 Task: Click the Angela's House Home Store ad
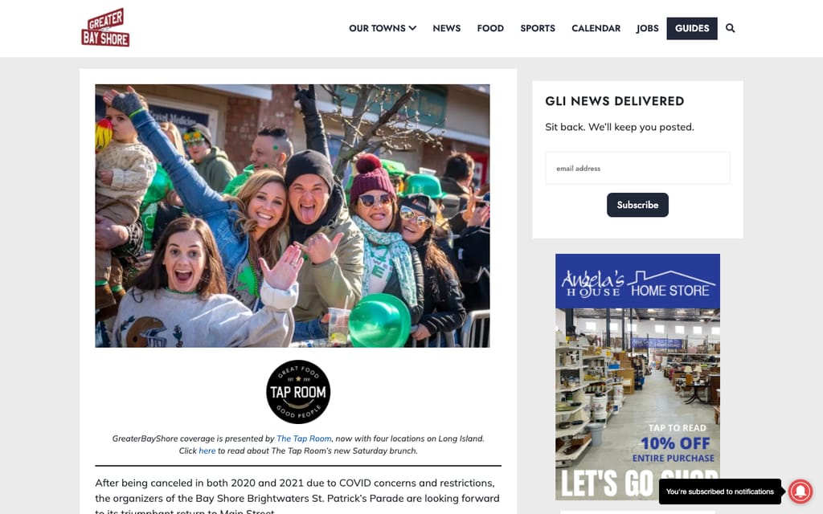click(x=637, y=377)
